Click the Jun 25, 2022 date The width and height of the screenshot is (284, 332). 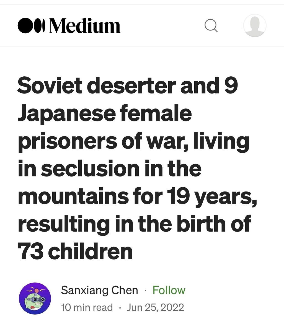[156, 307]
